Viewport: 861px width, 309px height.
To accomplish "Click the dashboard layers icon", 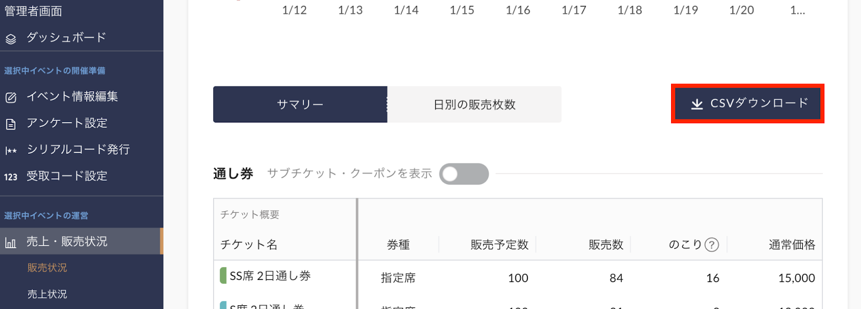I will pos(11,39).
